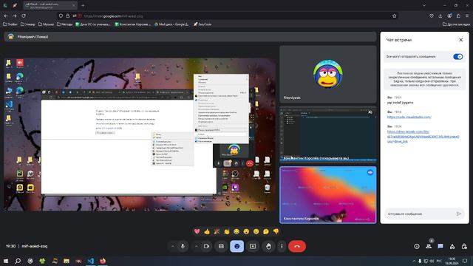Select the Fitonlyash participant tile
This screenshot has height=266, width=473.
click(x=328, y=74)
